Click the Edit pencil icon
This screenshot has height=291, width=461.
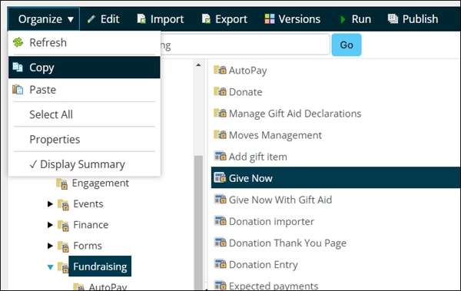tap(91, 19)
